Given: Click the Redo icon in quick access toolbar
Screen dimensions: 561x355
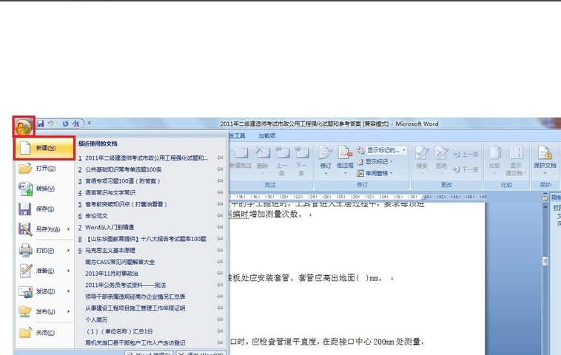Looking at the screenshot, I should (65, 124).
